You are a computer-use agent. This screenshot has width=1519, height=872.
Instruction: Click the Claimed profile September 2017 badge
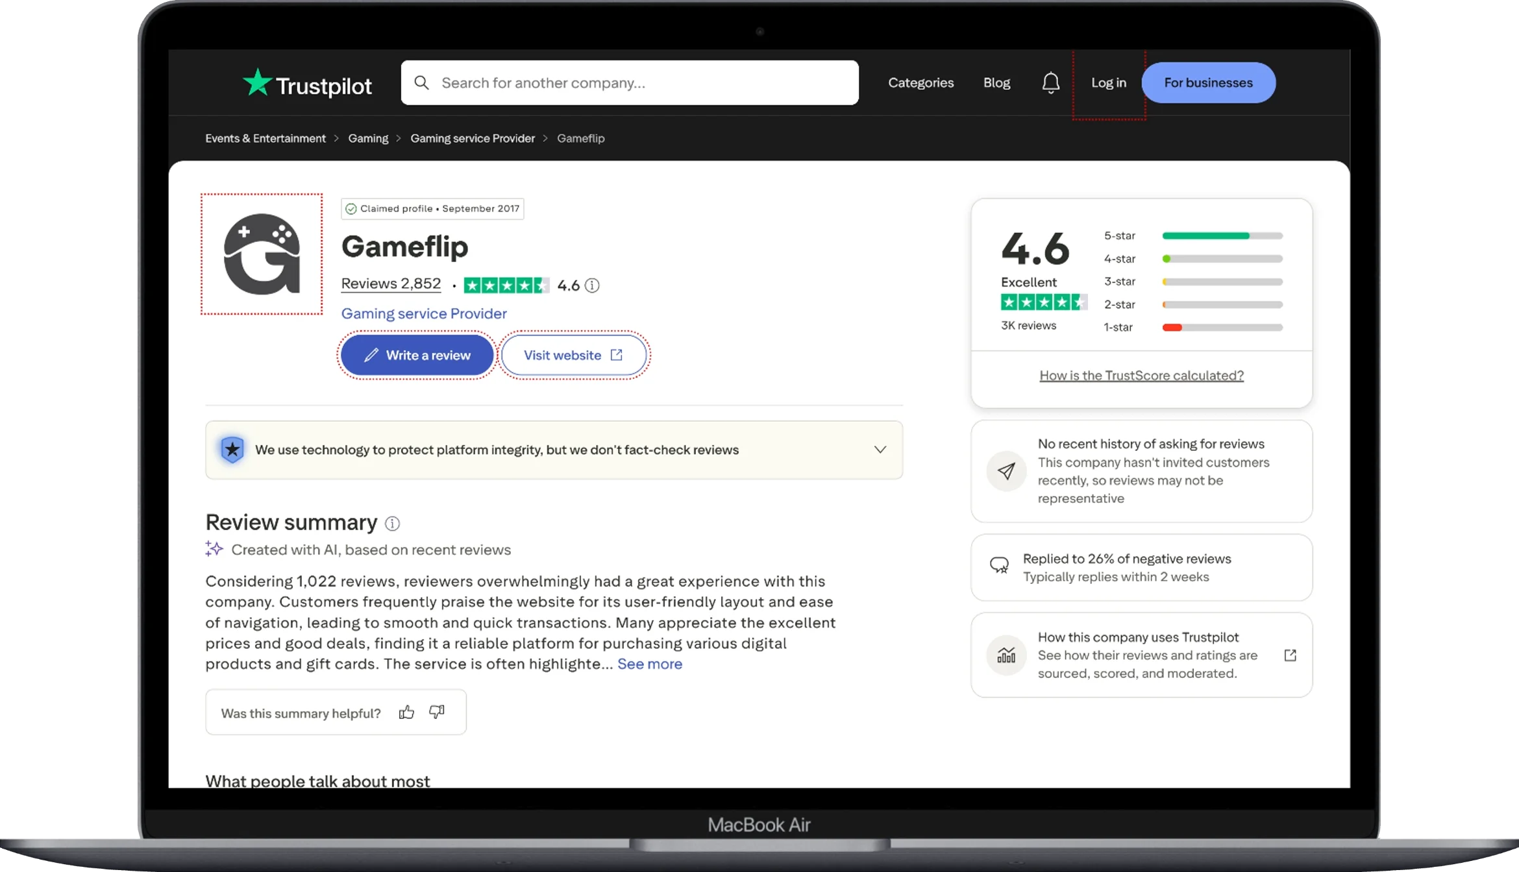tap(432, 209)
